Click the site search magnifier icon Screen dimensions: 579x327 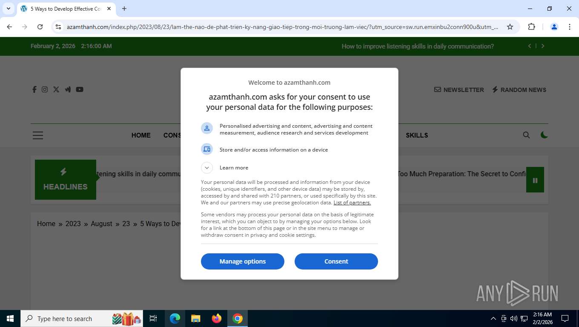click(x=527, y=135)
